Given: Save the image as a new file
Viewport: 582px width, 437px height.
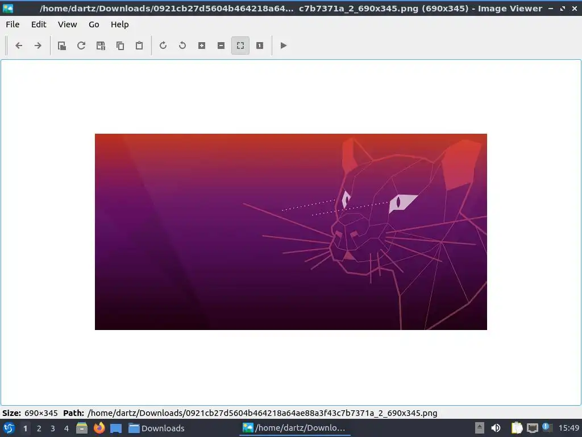Looking at the screenshot, I should 101,46.
